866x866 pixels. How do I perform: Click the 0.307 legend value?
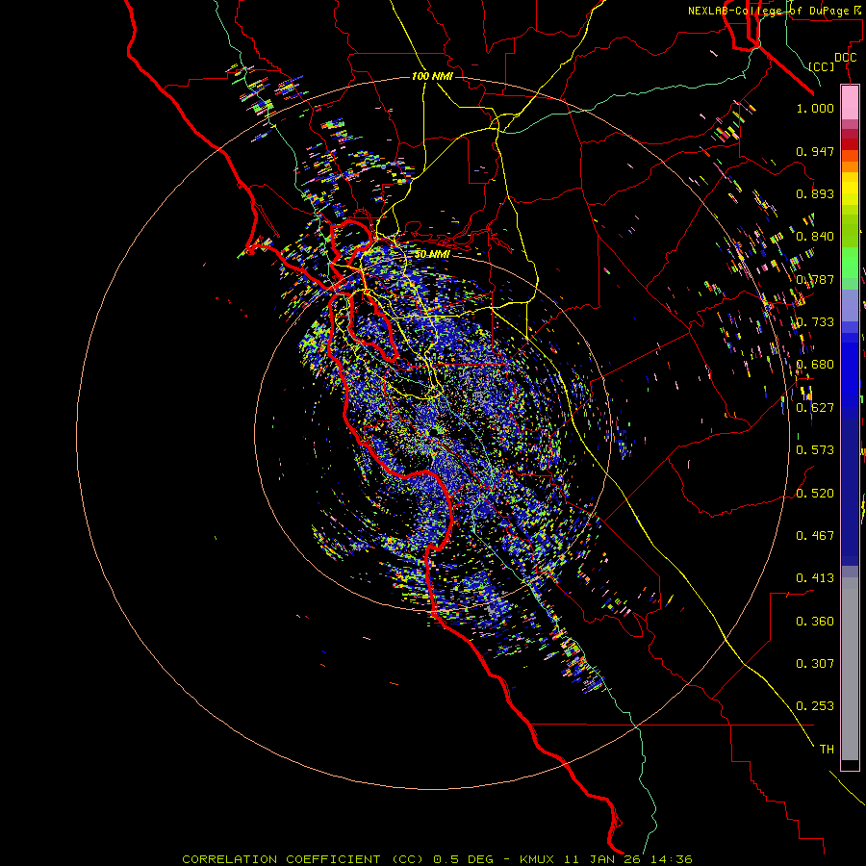815,664
